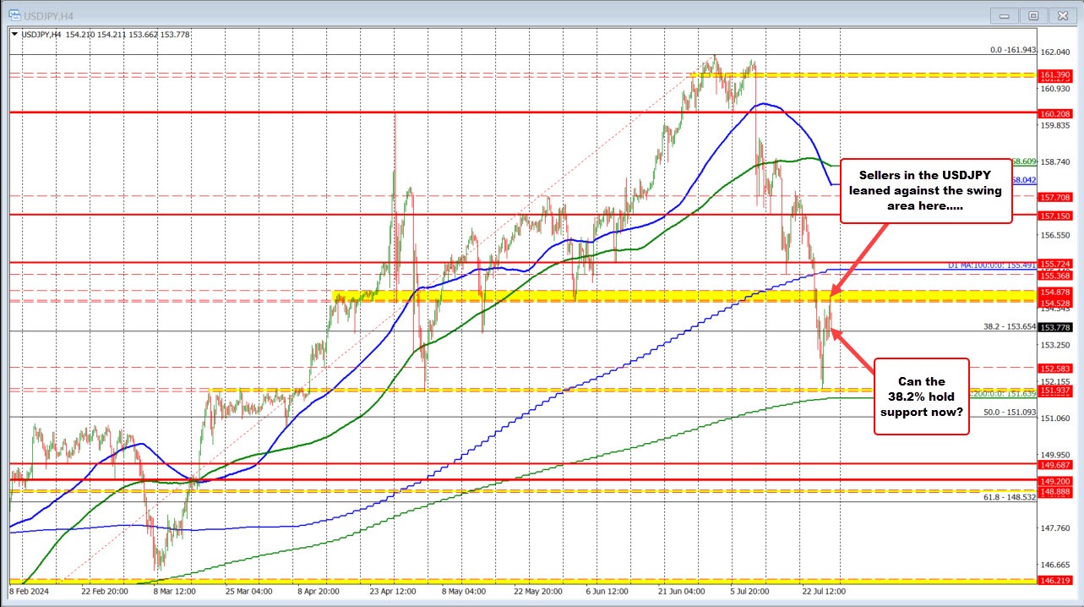Click the restore window button
This screenshot has height=607, width=1084.
1032,15
